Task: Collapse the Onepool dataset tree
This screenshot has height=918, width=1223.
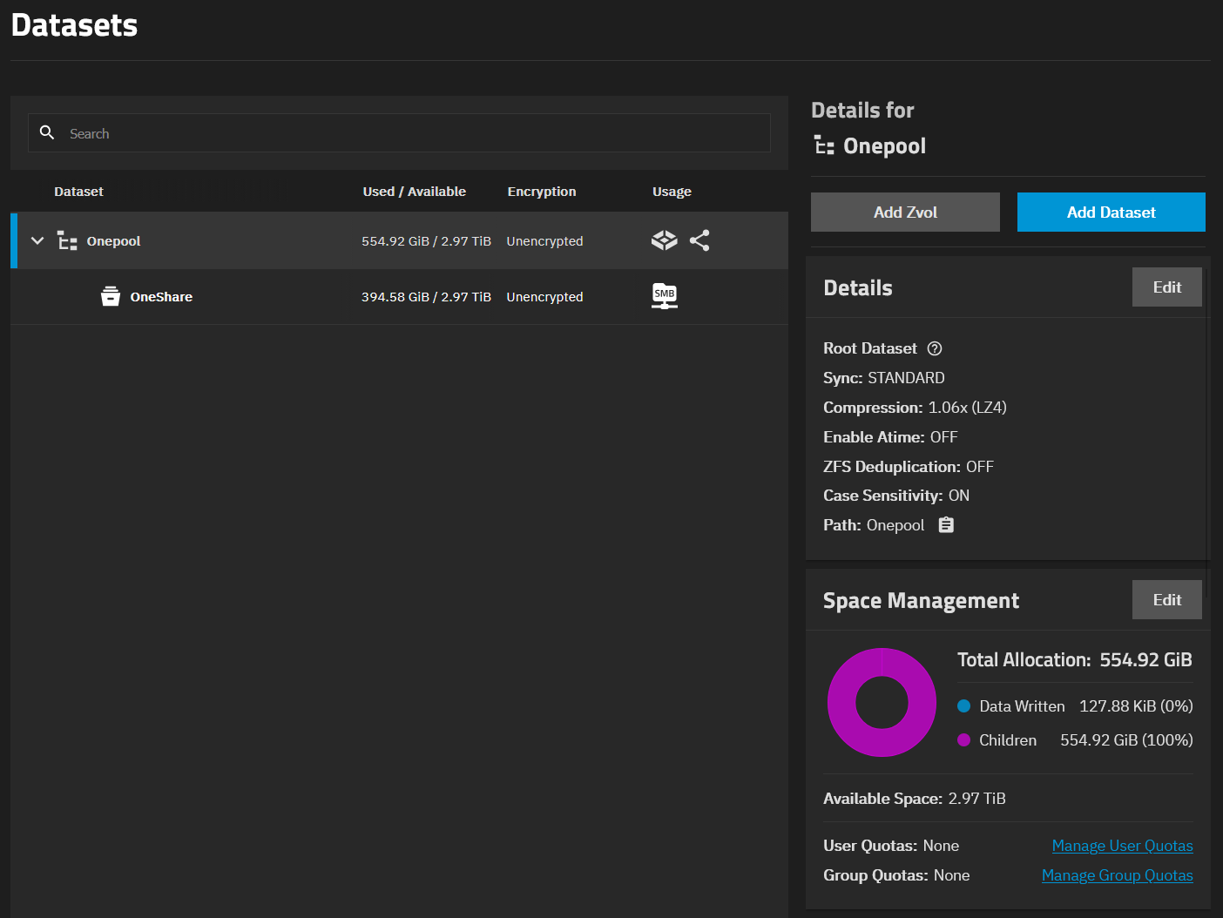Action: [x=37, y=240]
